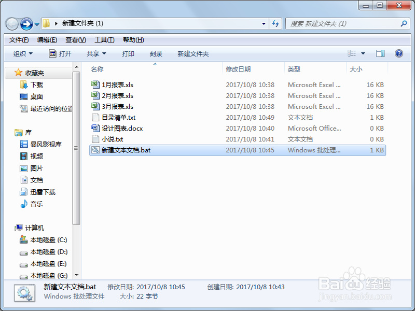
Task: Open the 工具(T) menu
Action: 105,40
